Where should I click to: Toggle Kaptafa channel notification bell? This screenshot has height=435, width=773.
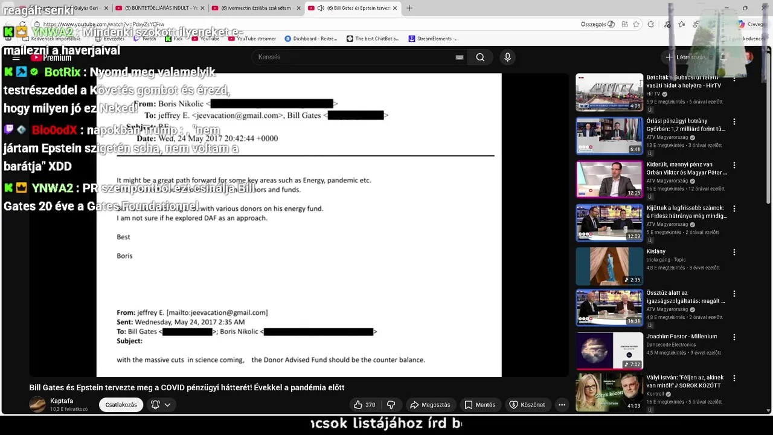coord(155,405)
